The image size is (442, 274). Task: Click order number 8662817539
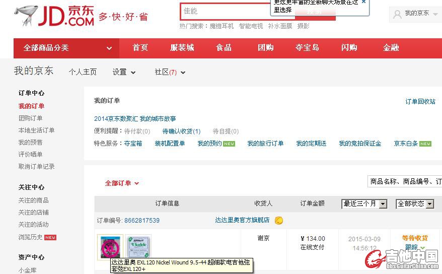pyautogui.click(x=142, y=221)
